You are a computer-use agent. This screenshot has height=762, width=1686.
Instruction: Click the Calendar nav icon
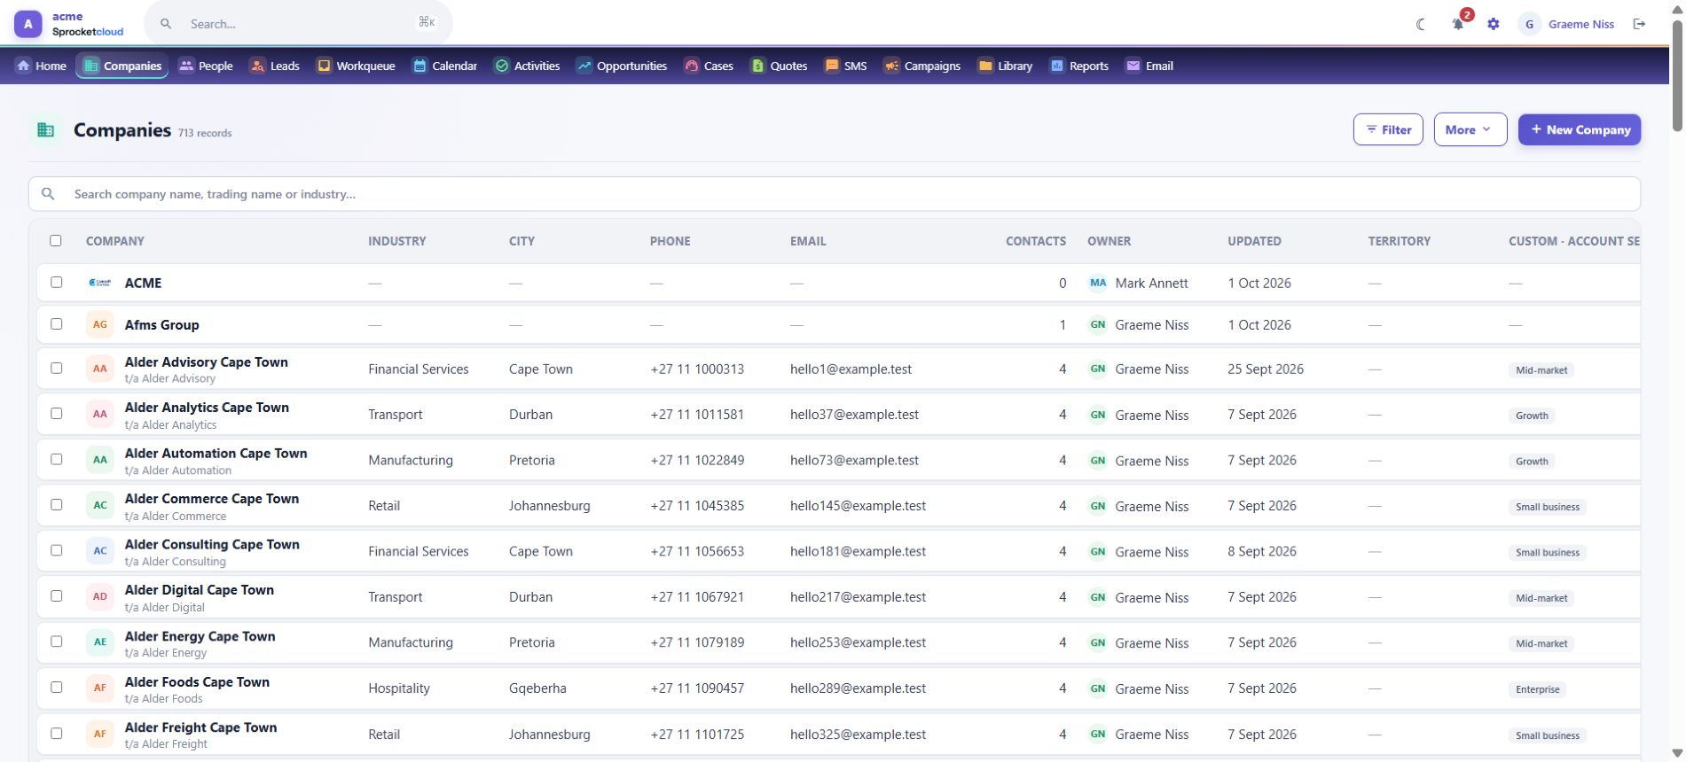pos(420,66)
